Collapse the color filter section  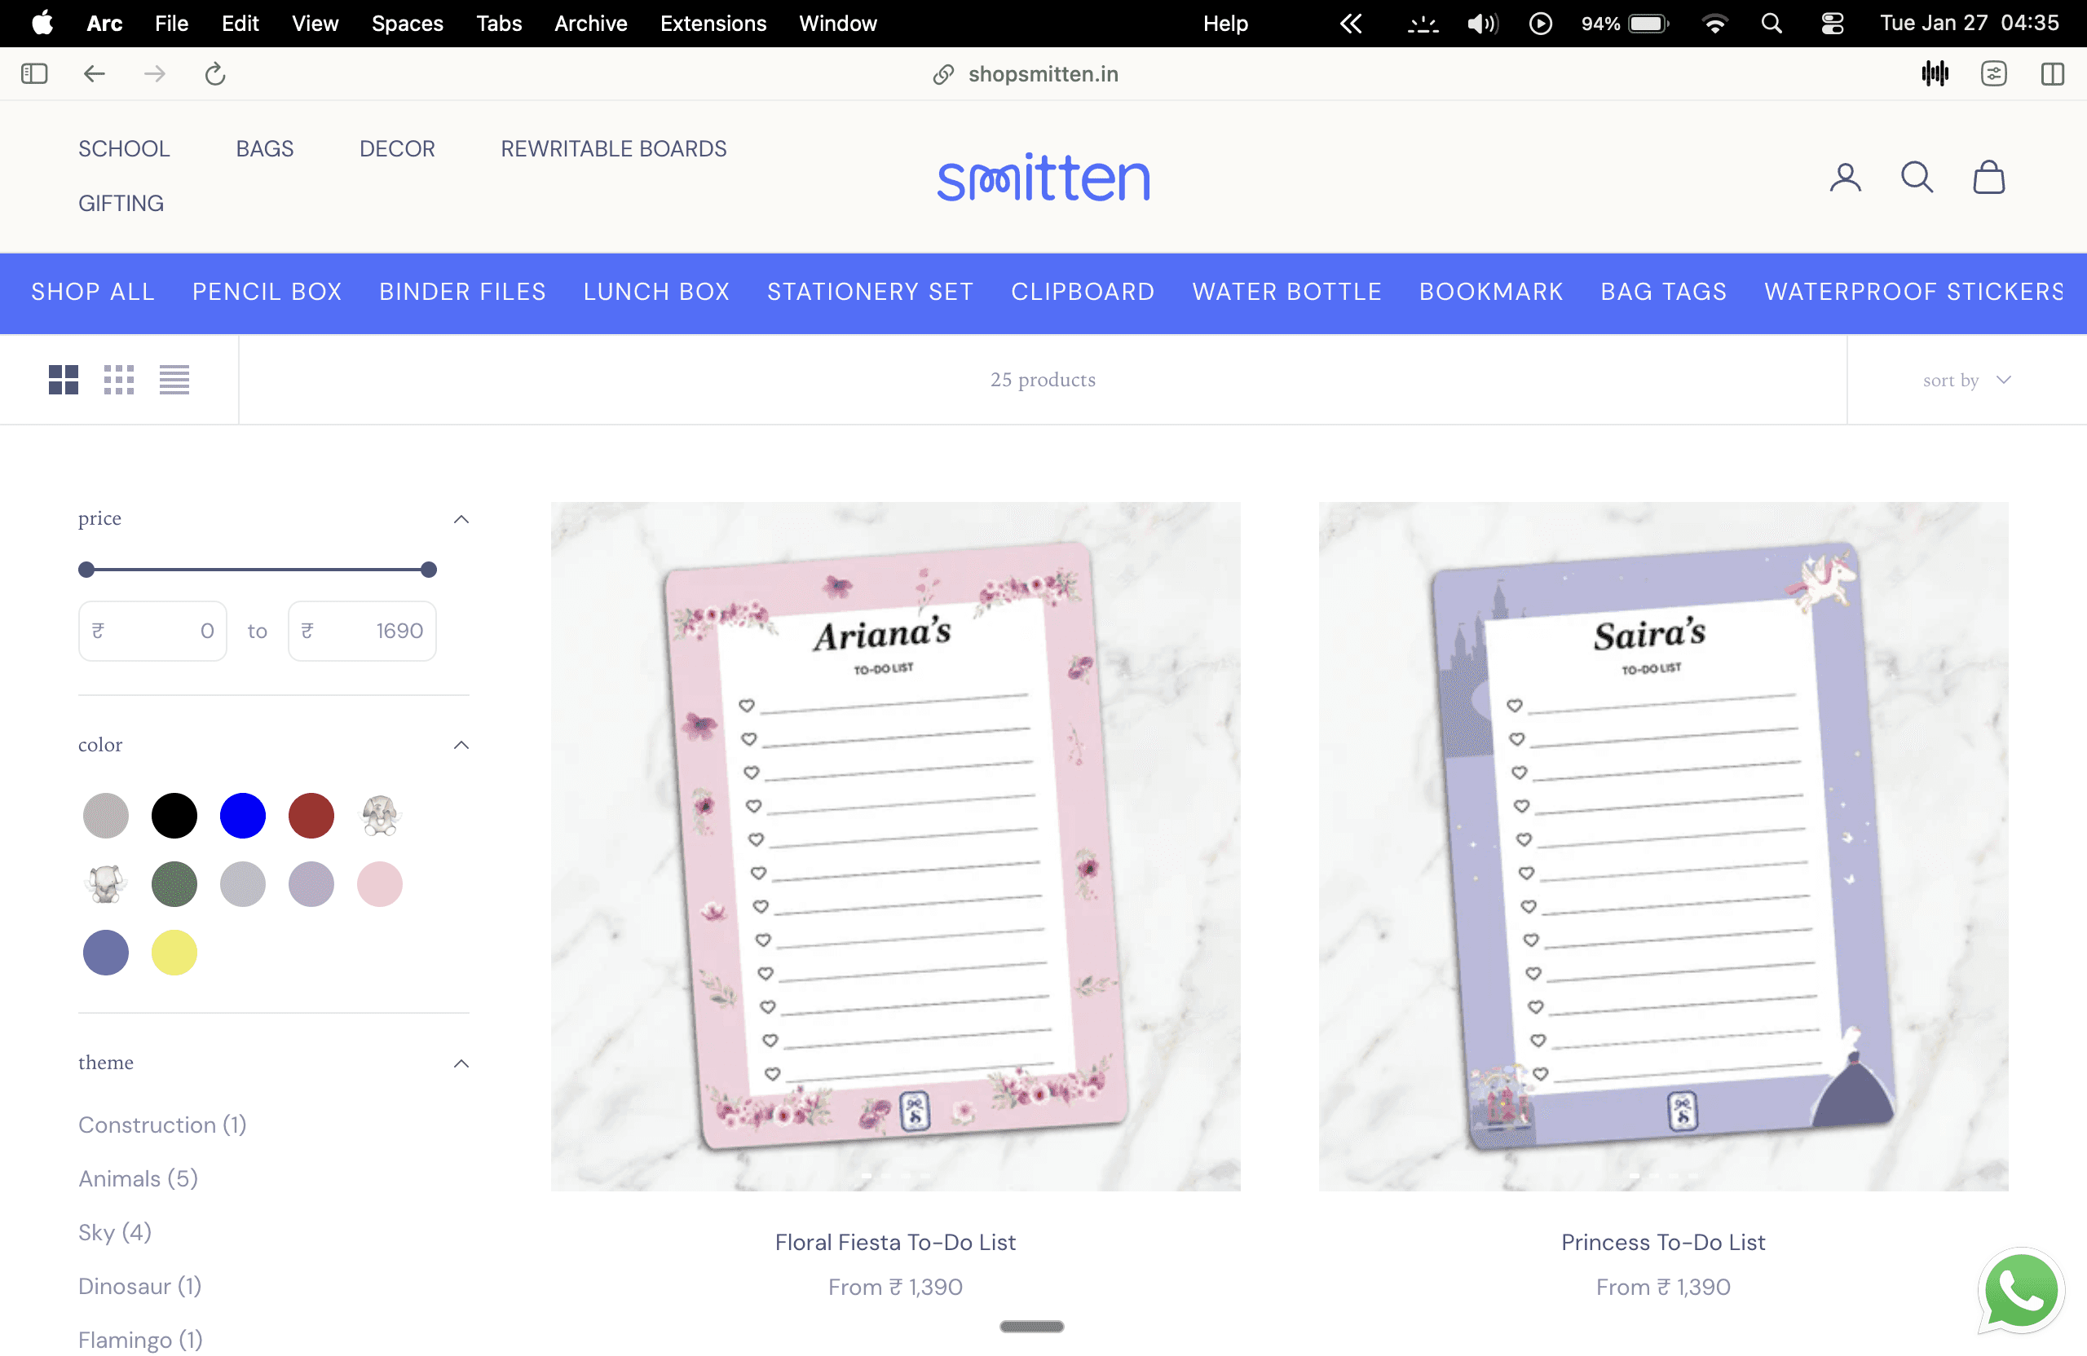tap(461, 745)
